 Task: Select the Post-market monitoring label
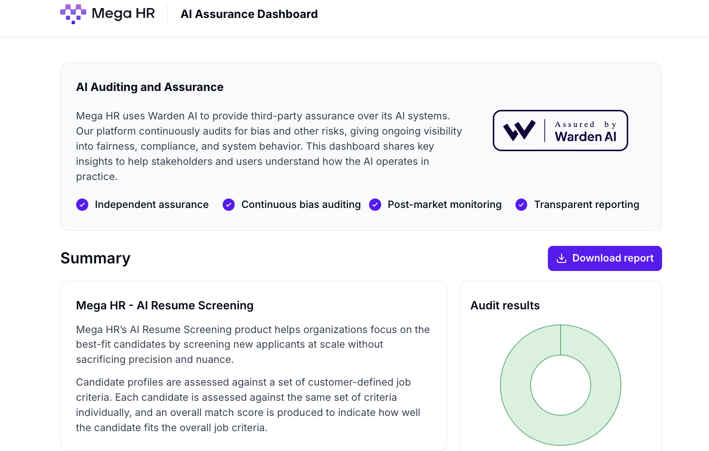445,205
